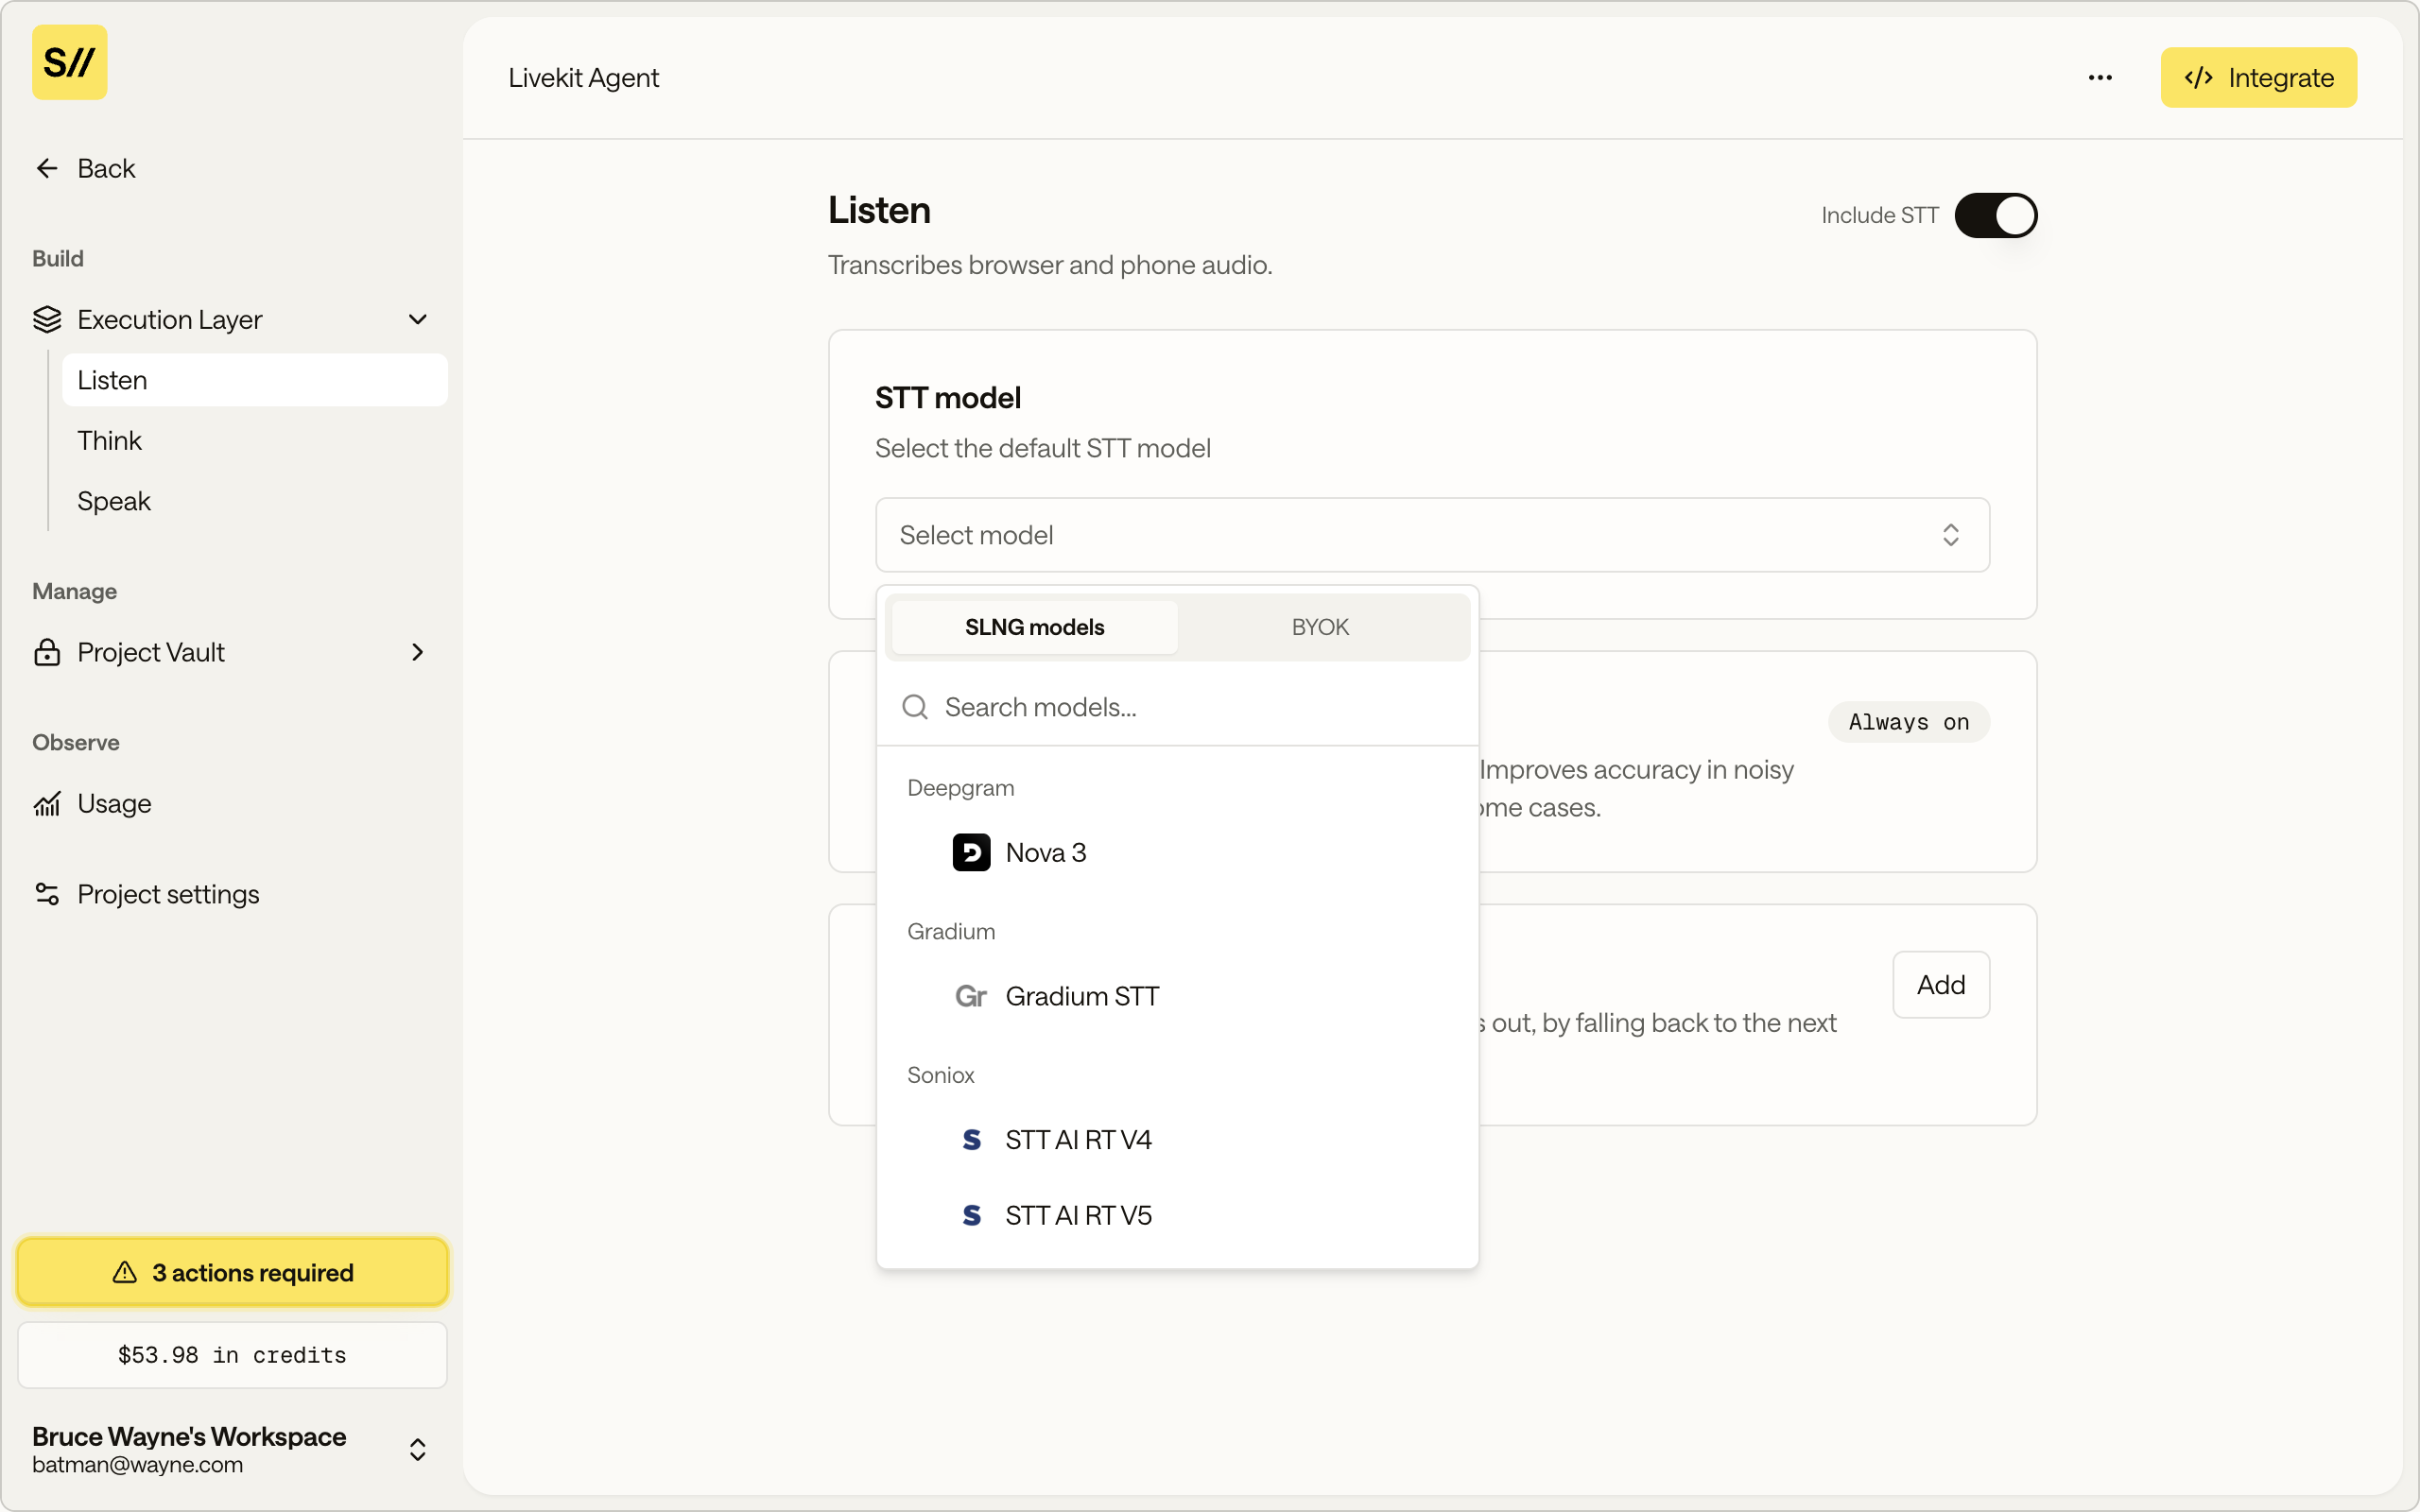Toggle off the Include STT switch

pyautogui.click(x=1995, y=215)
